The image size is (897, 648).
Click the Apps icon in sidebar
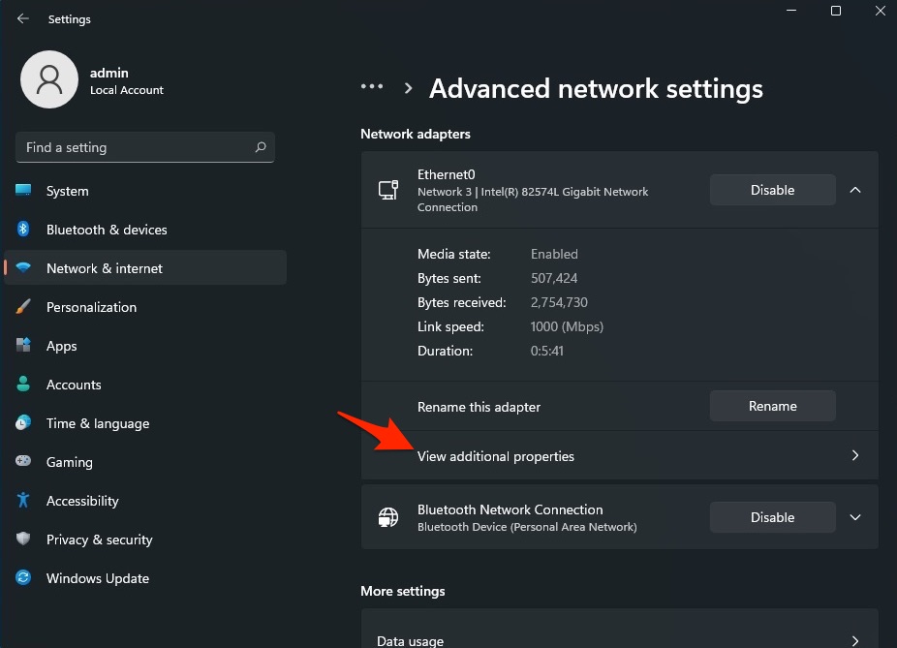[23, 346]
